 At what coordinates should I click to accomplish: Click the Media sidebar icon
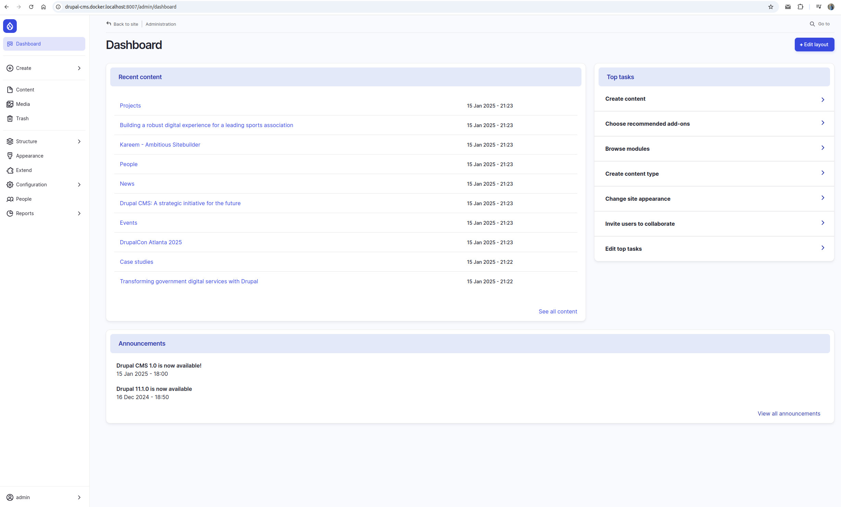(10, 104)
